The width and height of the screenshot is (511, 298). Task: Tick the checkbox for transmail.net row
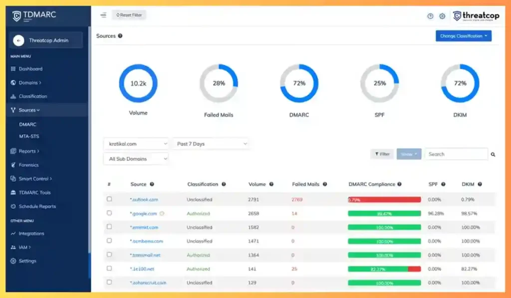tap(109, 254)
